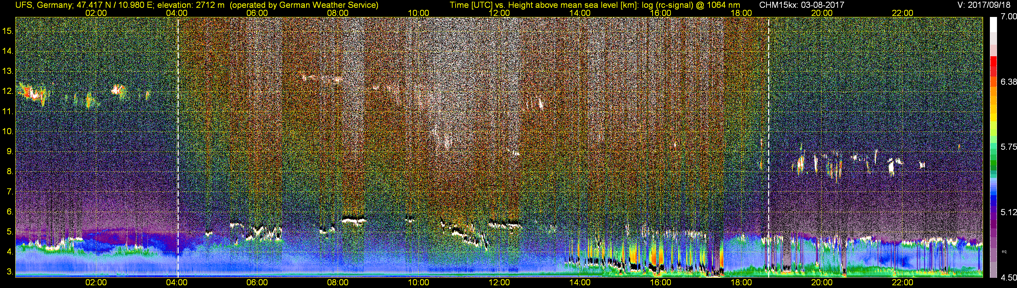Screen dimensions: 1017x288
Task: Select height axis label "13."
Action: pyautogui.click(x=8, y=71)
